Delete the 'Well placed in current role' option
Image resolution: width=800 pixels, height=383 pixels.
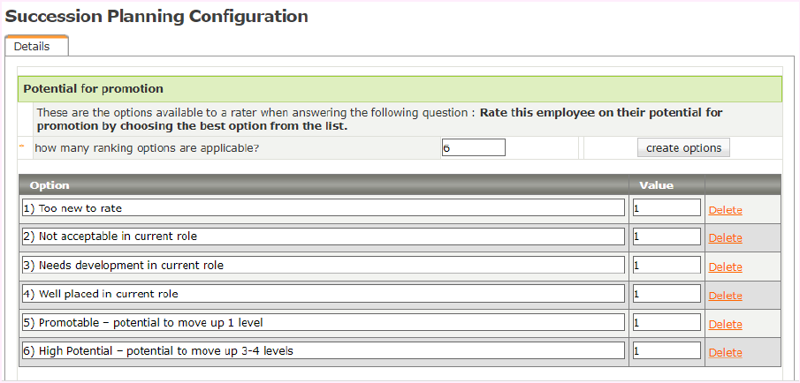[x=726, y=296]
